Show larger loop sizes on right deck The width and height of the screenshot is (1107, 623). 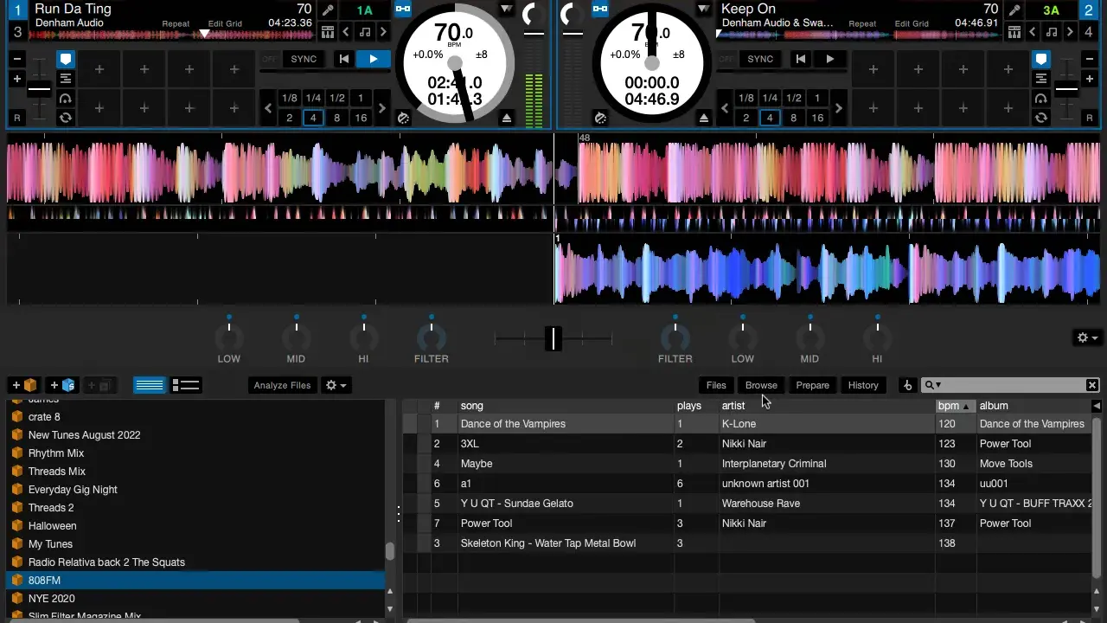838,108
